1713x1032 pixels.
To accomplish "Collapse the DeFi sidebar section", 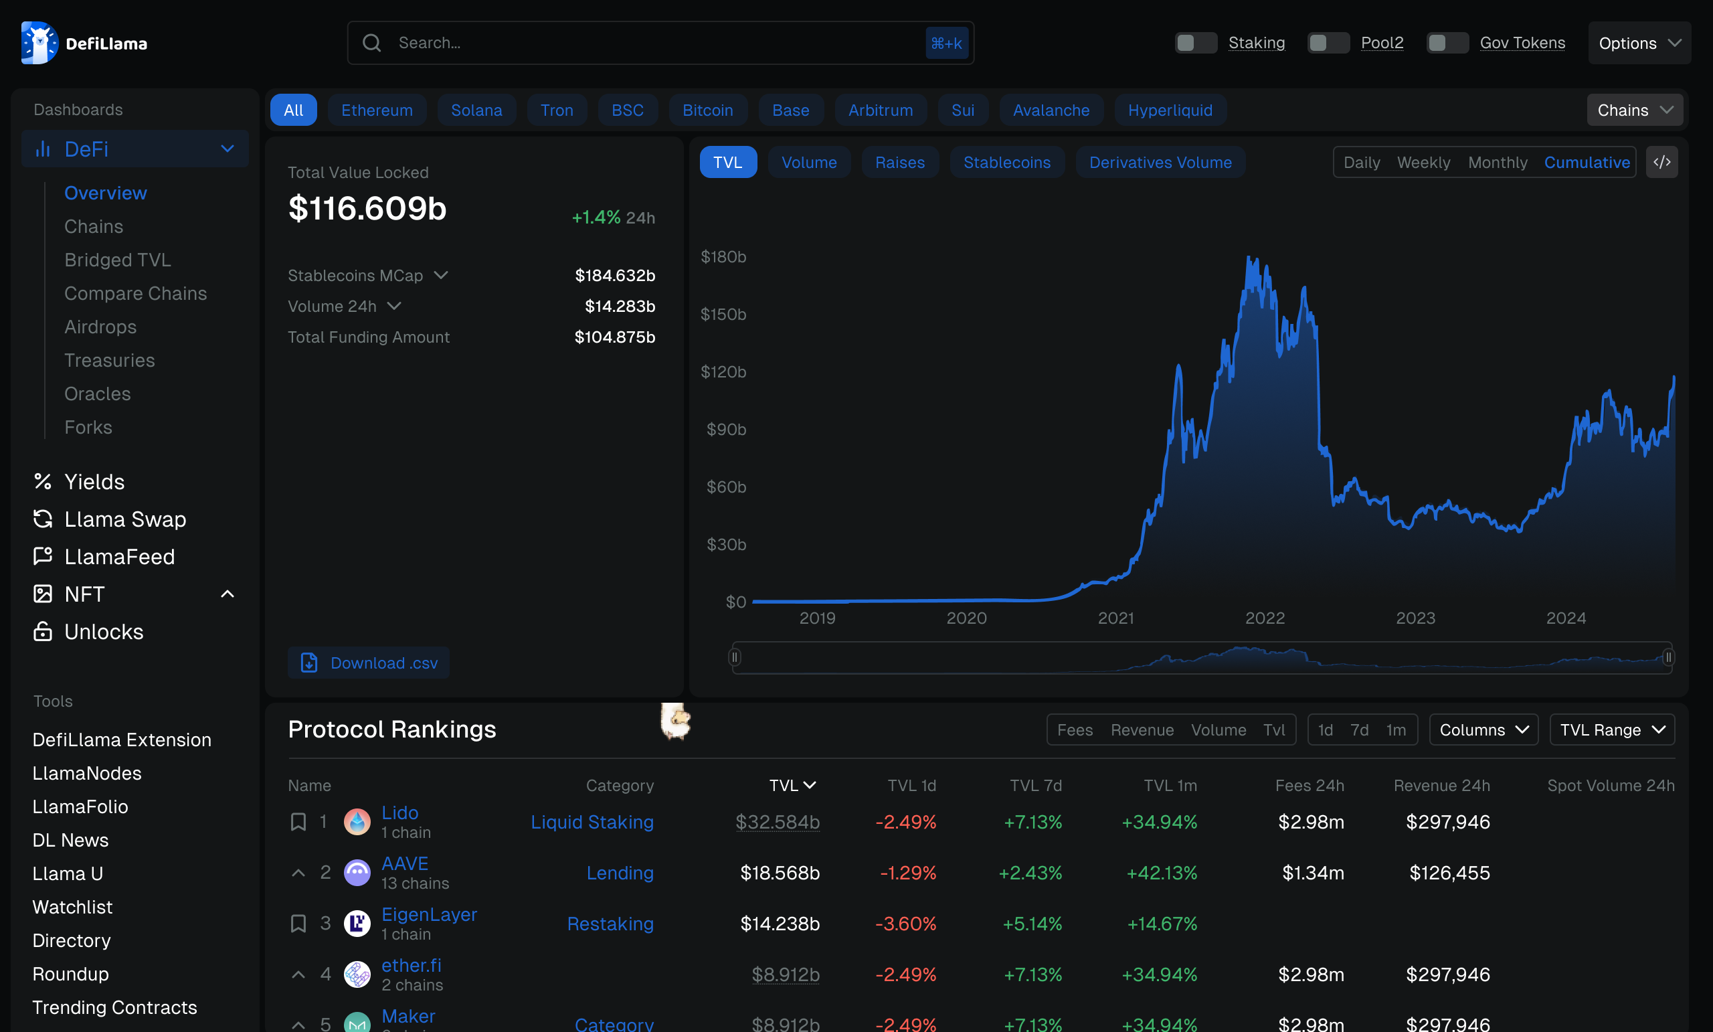I will click(x=228, y=149).
